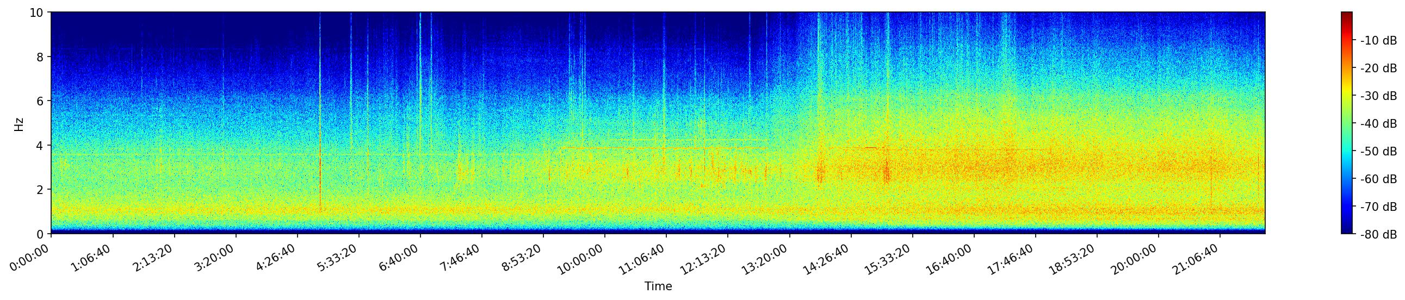Click the 10 Hz tick label
Viewport: 1405px width, 300px height.
[36, 12]
